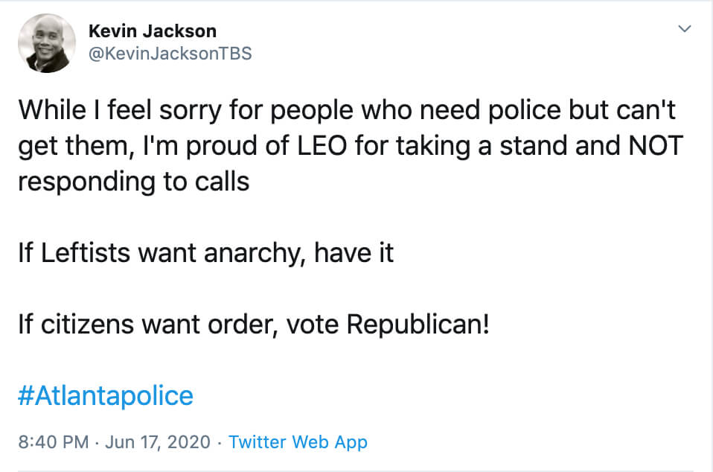Select the Jun 17, 2020 date

(158, 442)
